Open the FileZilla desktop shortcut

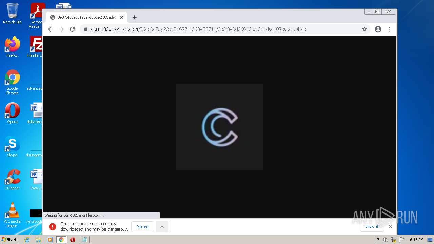coord(35,47)
